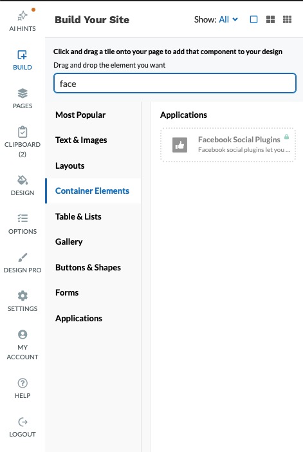Open the AI Hints sparkle icon

pyautogui.click(x=23, y=16)
